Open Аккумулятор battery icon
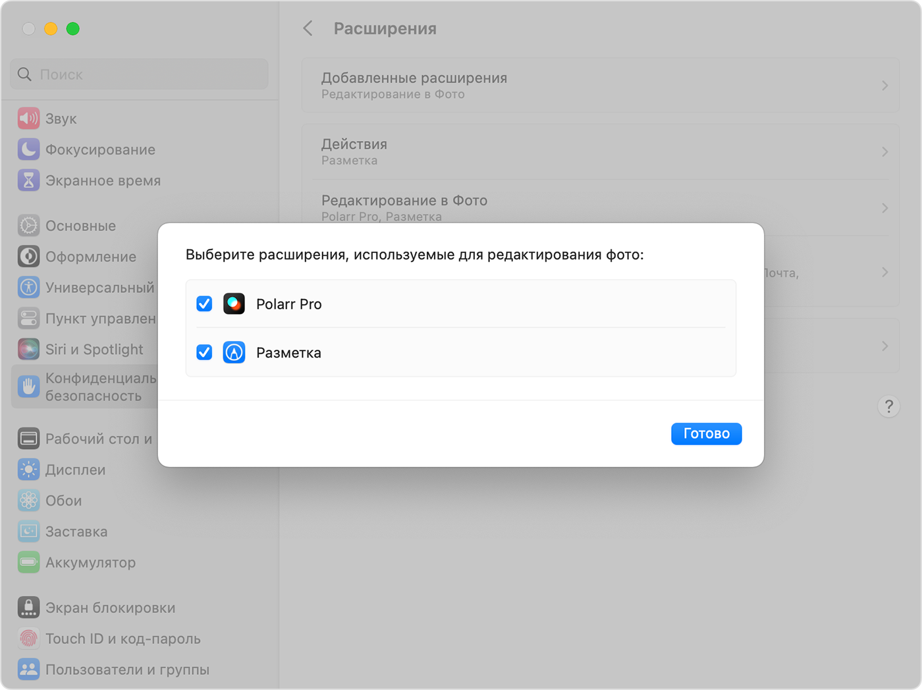 28,562
